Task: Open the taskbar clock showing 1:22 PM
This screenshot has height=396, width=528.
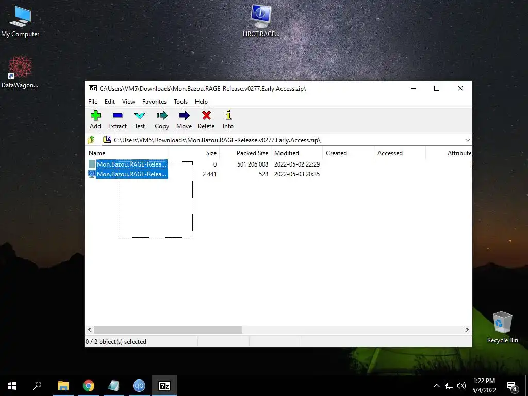Action: click(x=484, y=386)
